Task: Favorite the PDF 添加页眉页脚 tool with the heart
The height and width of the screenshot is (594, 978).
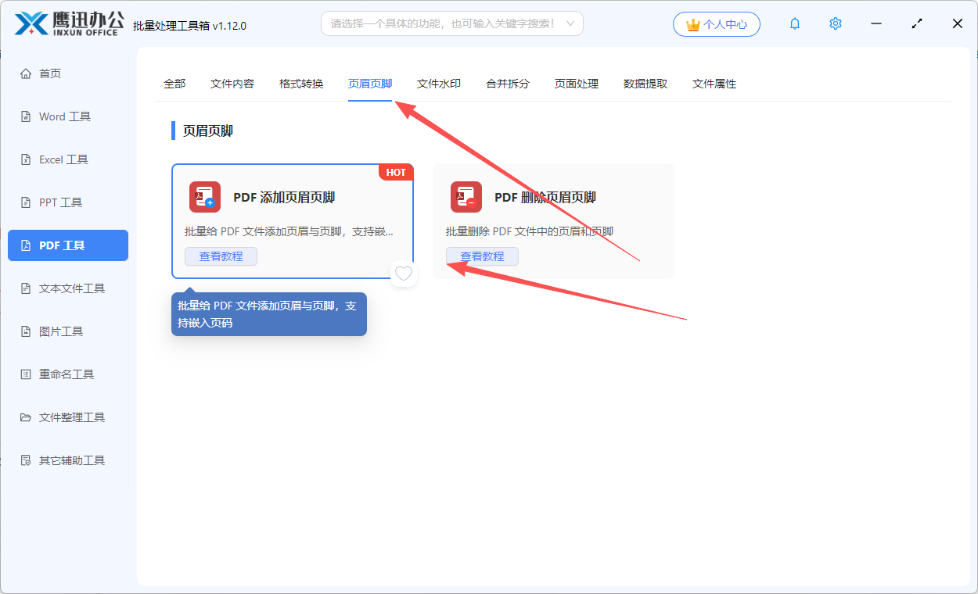Action: (x=404, y=274)
